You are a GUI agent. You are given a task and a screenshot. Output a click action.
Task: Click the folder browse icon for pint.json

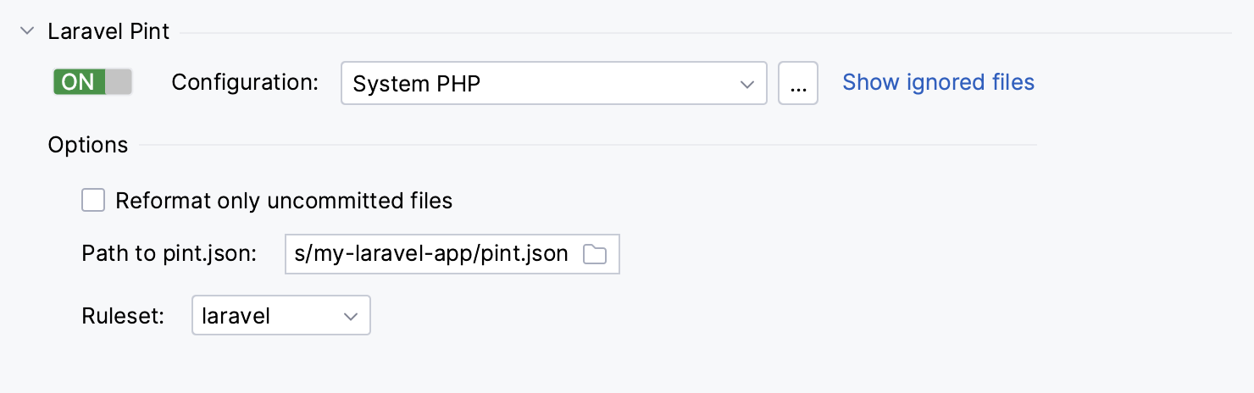point(595,254)
